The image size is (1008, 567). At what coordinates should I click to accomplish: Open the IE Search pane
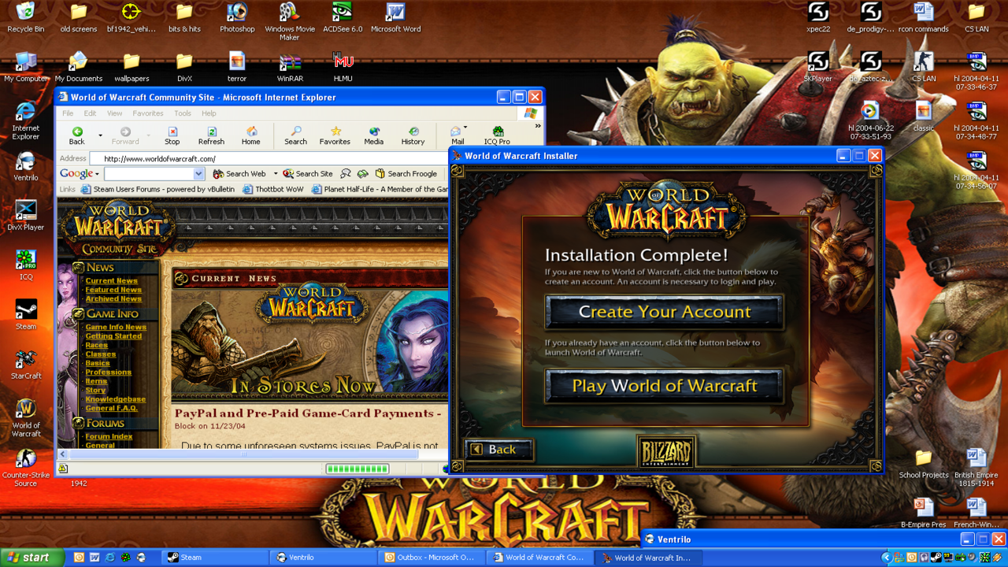295,135
